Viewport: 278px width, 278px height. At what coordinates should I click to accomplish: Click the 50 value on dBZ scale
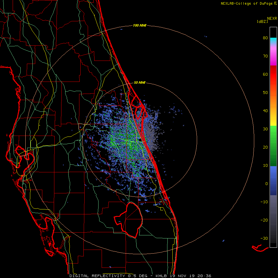[265, 93]
